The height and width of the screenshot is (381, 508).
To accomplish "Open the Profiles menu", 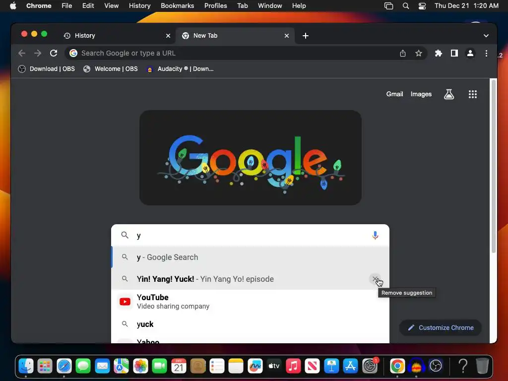I will coord(215,6).
